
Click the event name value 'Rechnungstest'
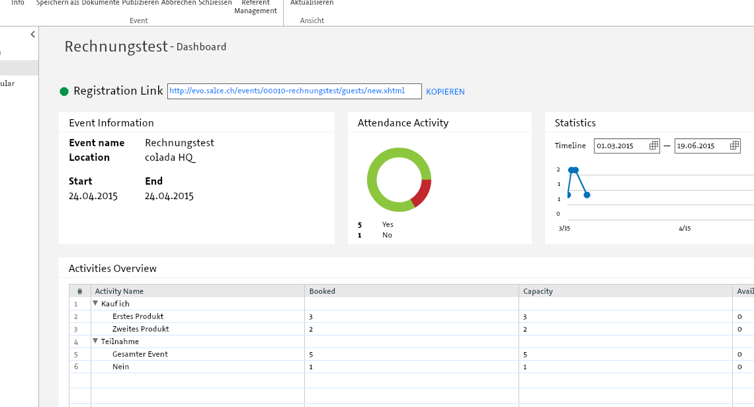tap(179, 143)
